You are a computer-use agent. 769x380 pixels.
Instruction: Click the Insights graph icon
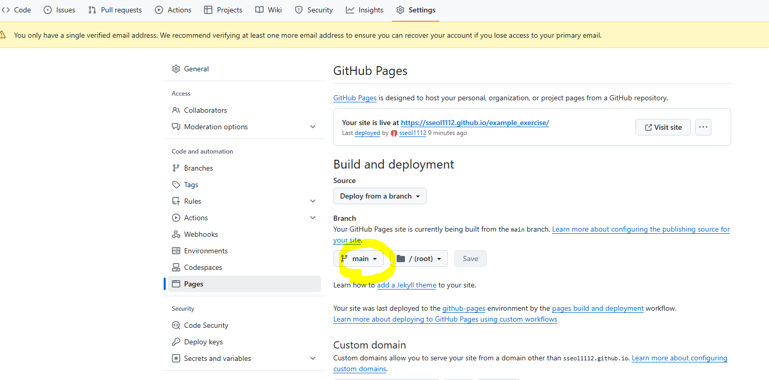coord(350,10)
